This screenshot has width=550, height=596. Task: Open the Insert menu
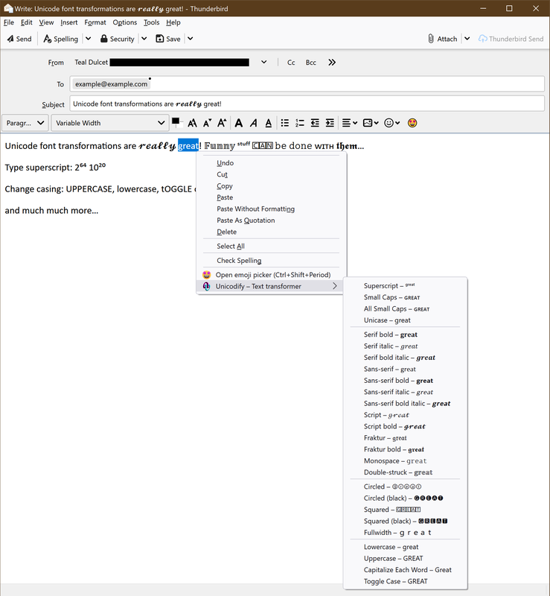click(x=68, y=22)
